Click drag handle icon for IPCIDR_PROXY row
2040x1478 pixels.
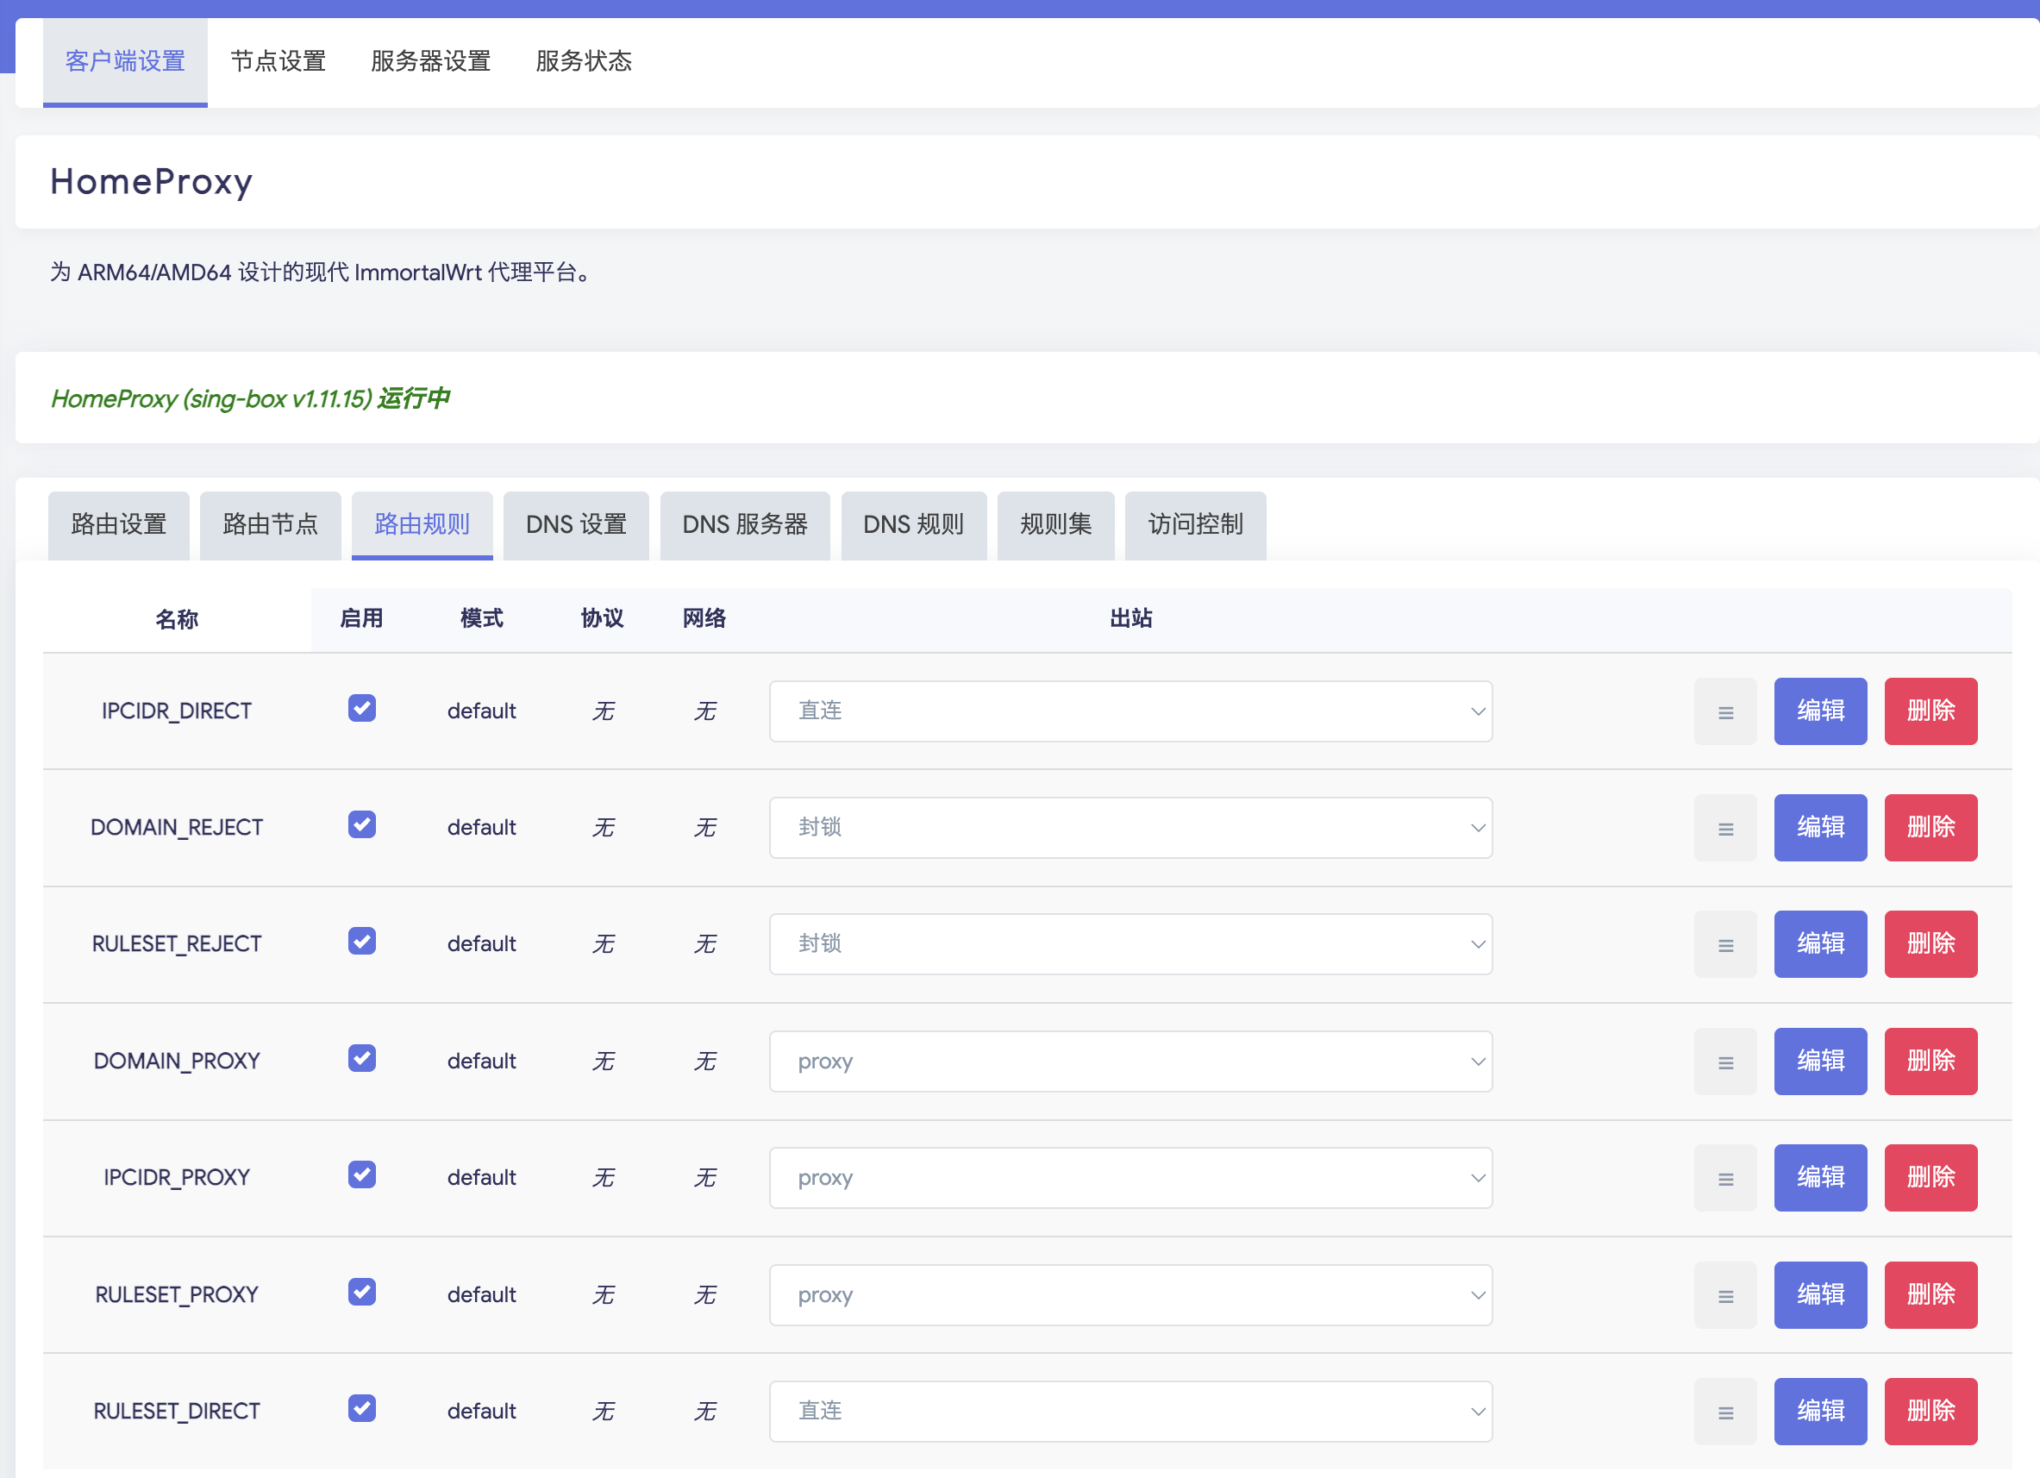pos(1724,1179)
